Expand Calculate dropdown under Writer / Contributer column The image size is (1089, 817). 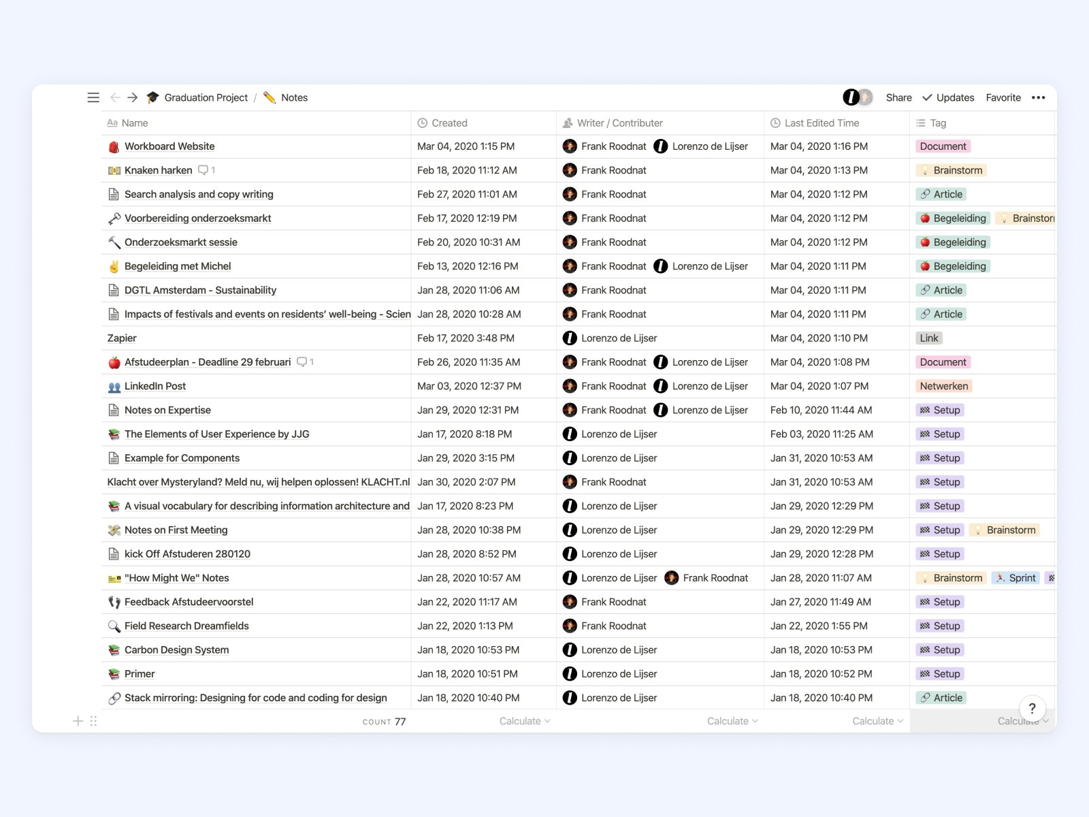tap(732, 721)
